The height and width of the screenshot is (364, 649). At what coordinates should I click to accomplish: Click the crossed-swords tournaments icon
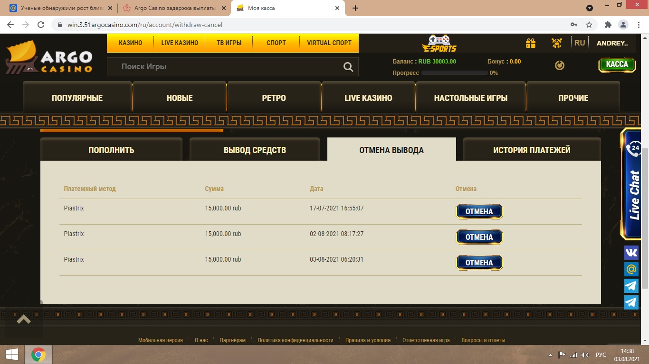[556, 43]
